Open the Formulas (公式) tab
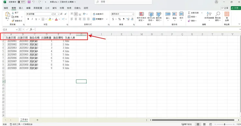The height and width of the screenshot is (126, 241). coord(47,8)
